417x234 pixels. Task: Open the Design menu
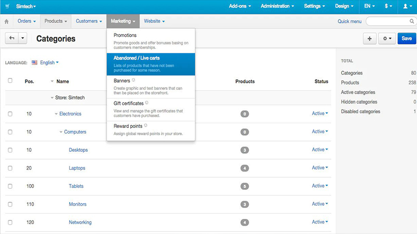click(x=344, y=6)
